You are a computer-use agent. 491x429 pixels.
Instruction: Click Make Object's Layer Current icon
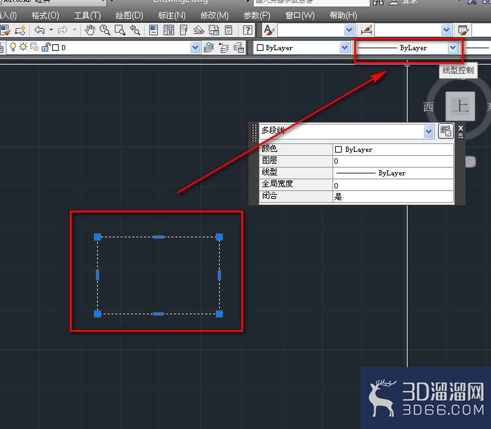click(209, 48)
